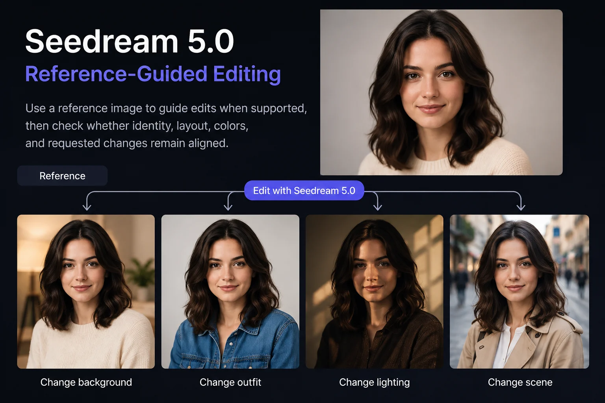
Task: Click the Change lighting caption
Action: click(375, 382)
